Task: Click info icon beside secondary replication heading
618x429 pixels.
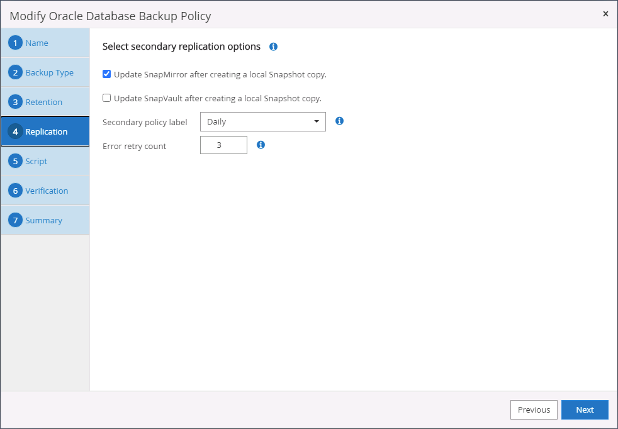Action: pyautogui.click(x=273, y=47)
